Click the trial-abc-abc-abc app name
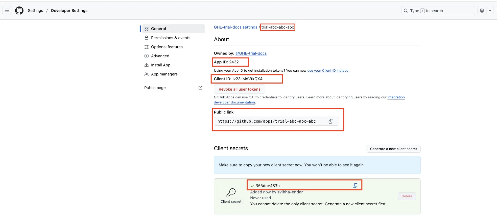Image resolution: width=497 pixels, height=221 pixels. click(278, 27)
